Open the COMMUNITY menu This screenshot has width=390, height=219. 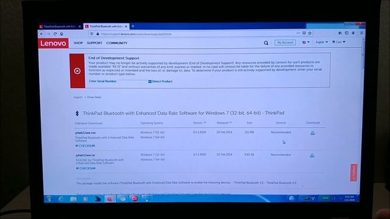click(116, 43)
